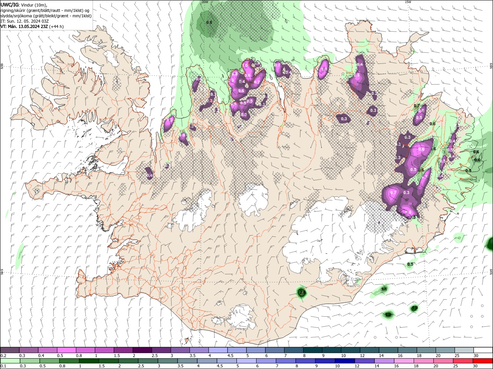The image size is (493, 369).
Task: Click the '1.9' rain value in the sea
Action: click(x=414, y=308)
